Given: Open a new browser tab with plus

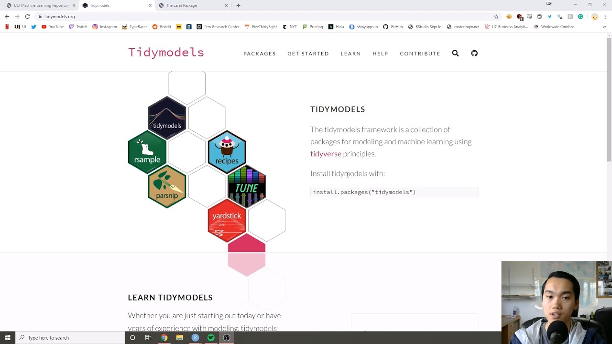Looking at the screenshot, I should click(x=238, y=5).
